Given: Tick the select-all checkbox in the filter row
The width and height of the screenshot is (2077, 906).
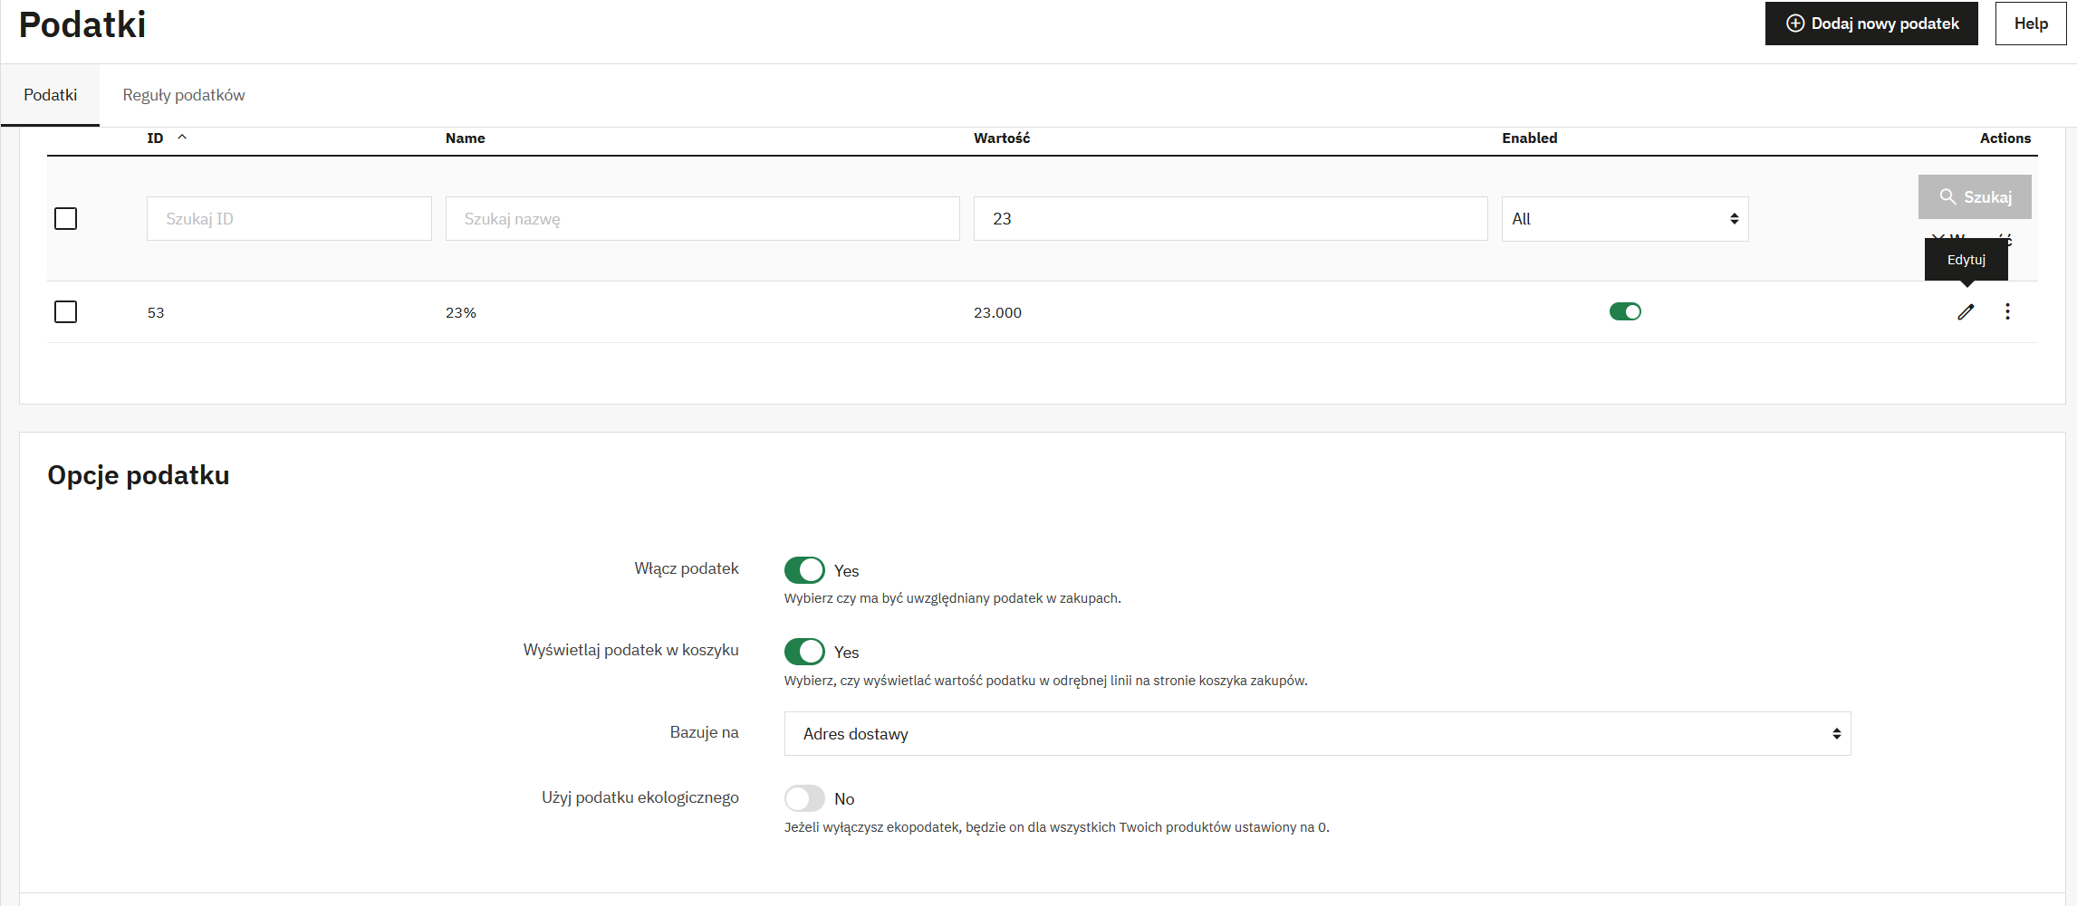Looking at the screenshot, I should (66, 219).
